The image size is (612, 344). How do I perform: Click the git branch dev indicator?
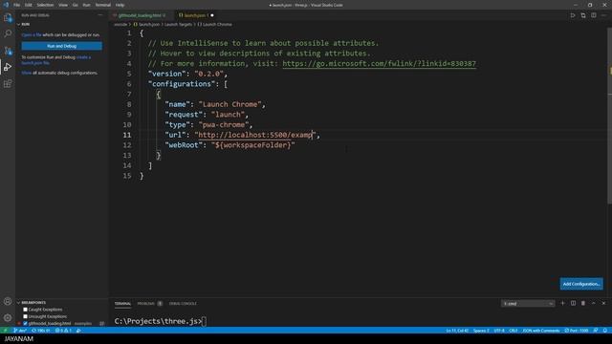pos(20,331)
